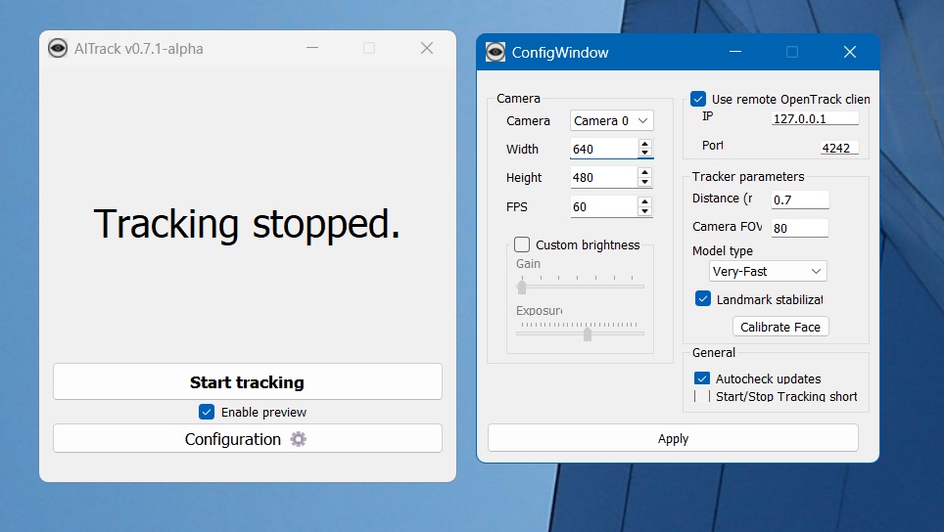Decrease Width with the down arrow
This screenshot has height=532, width=944.
click(644, 153)
